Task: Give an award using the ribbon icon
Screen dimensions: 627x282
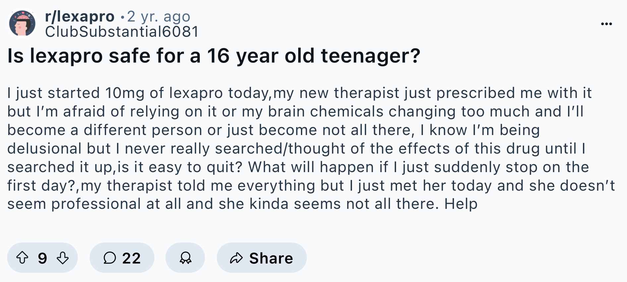Action: 185,258
